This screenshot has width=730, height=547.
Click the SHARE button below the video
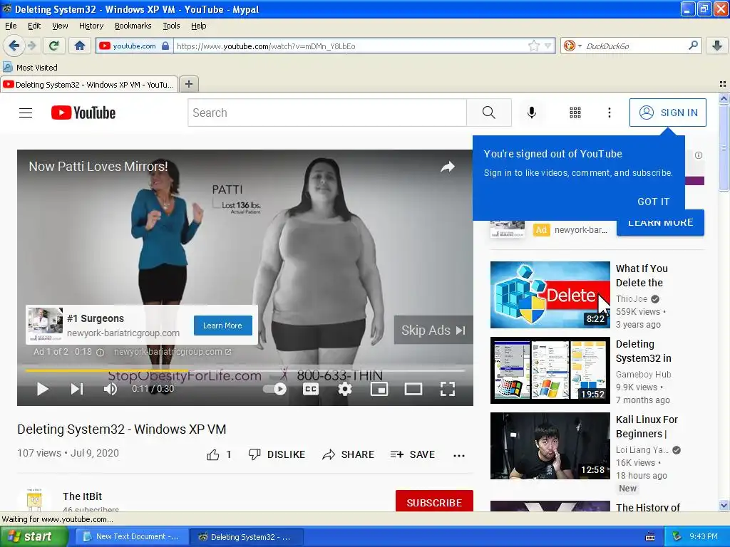coord(348,454)
